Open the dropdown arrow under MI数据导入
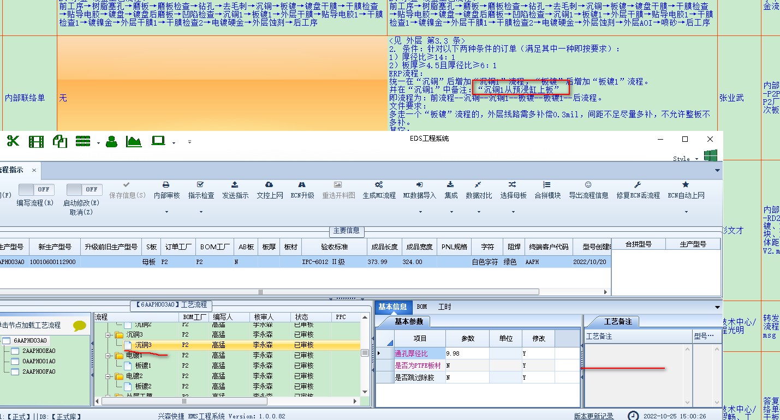 click(x=419, y=212)
